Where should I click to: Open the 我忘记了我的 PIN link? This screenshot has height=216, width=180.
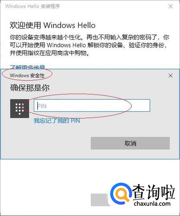point(57,121)
